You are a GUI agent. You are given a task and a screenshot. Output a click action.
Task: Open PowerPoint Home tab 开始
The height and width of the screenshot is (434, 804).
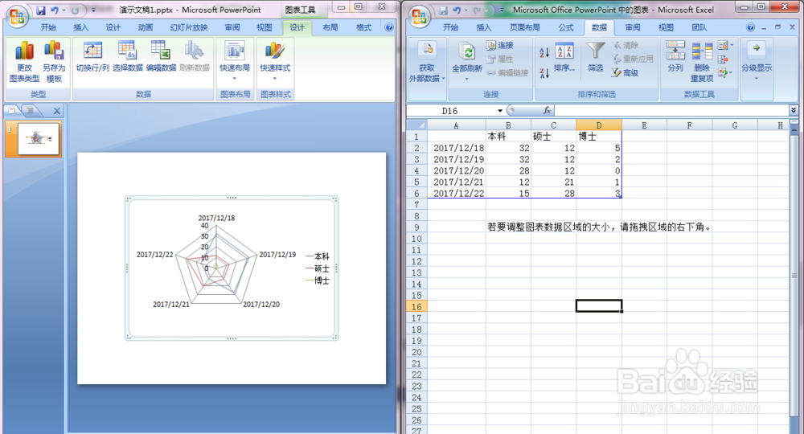click(48, 27)
